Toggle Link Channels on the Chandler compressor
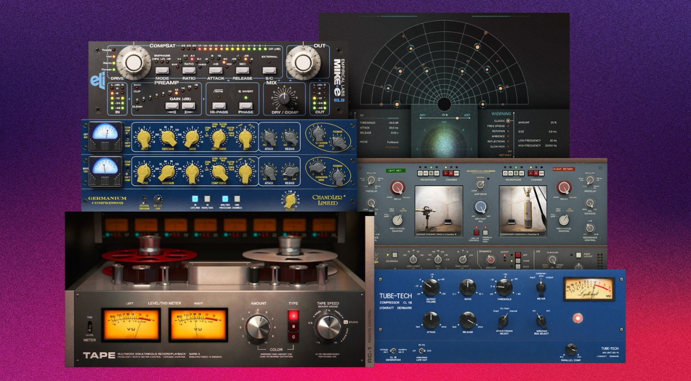The image size is (691, 381). coord(236,199)
